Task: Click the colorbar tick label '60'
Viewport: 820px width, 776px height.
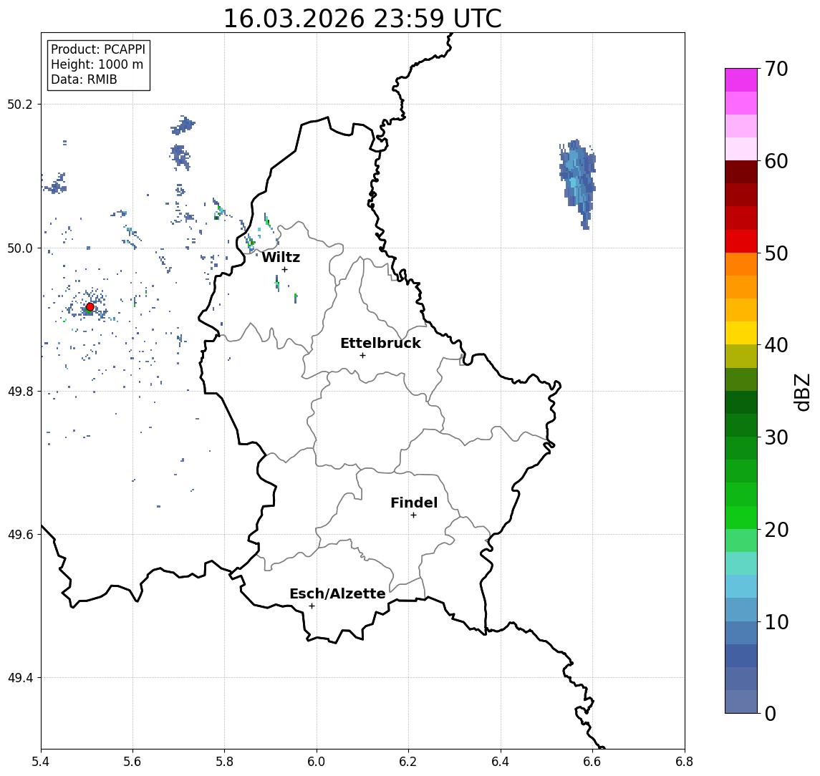Action: [776, 161]
